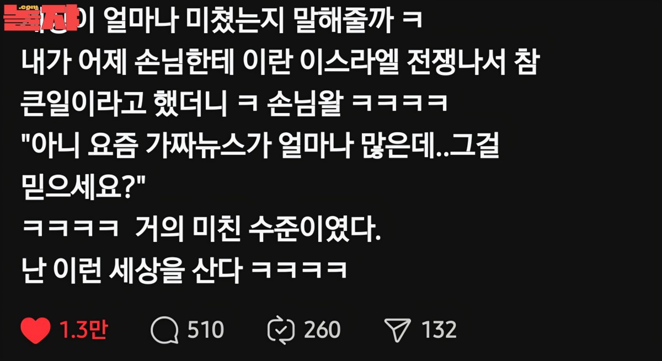Open the comments via speech bubble icon
The height and width of the screenshot is (361, 662).
164,330
